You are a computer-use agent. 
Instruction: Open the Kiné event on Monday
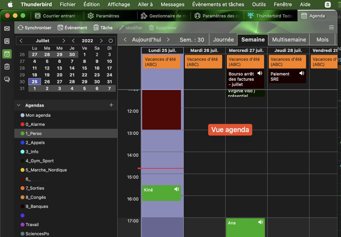[x=161, y=193]
